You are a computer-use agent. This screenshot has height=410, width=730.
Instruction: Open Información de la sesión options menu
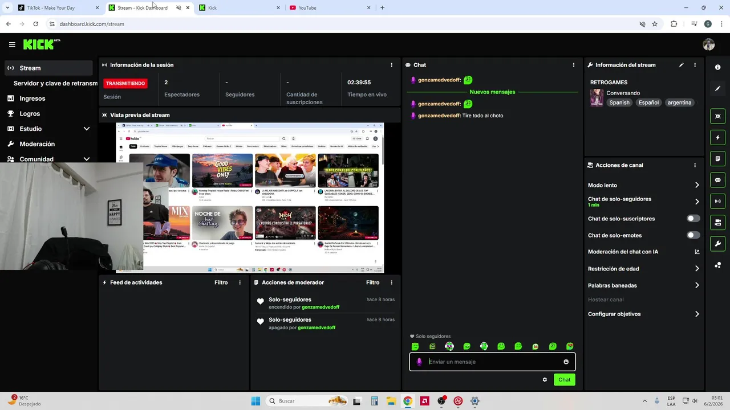(x=391, y=65)
